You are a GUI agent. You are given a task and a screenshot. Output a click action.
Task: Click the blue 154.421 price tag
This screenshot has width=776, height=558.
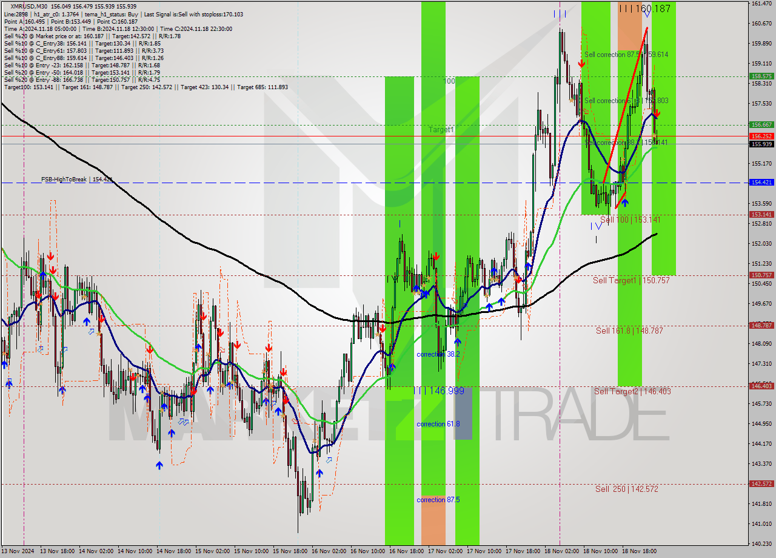761,182
